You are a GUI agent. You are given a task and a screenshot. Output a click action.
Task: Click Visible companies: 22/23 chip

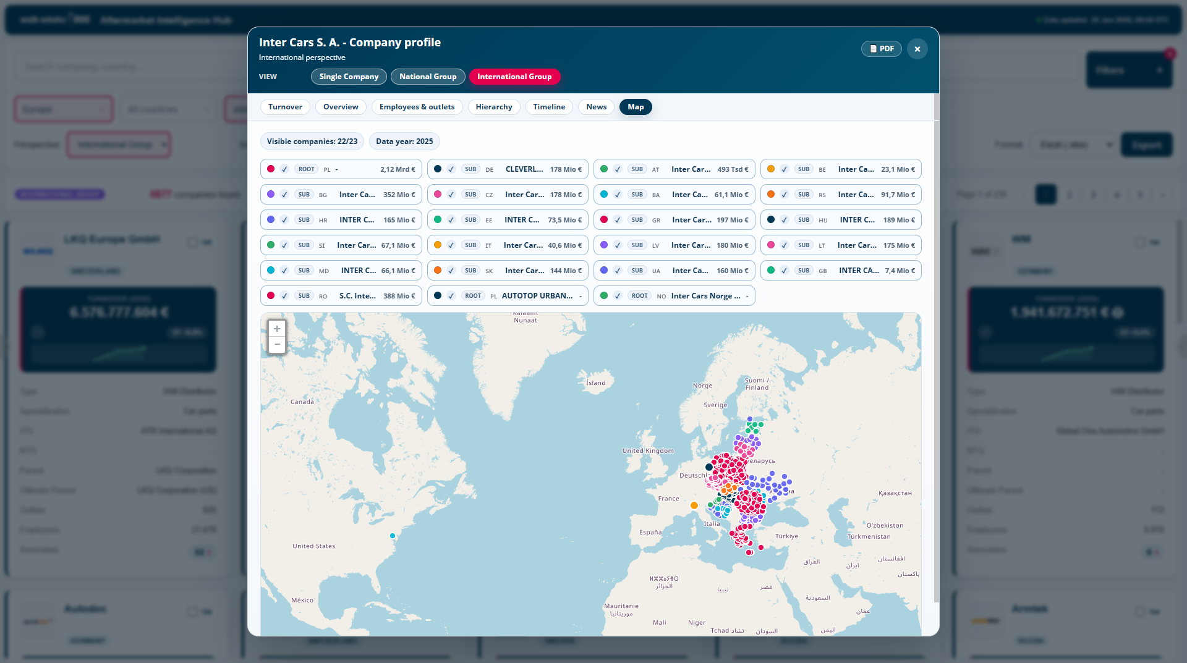(x=312, y=141)
